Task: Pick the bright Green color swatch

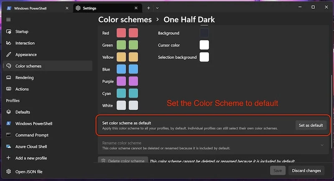Action: tap(133, 45)
